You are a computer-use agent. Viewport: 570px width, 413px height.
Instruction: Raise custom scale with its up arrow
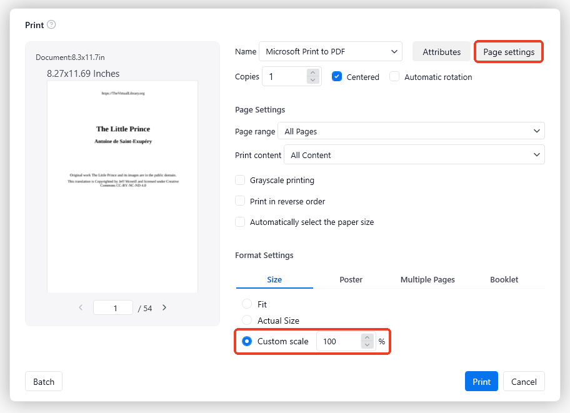pos(367,337)
